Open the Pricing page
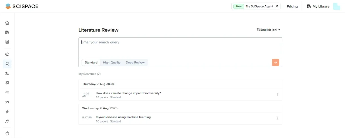The width and height of the screenshot is (345, 138). [292, 7]
